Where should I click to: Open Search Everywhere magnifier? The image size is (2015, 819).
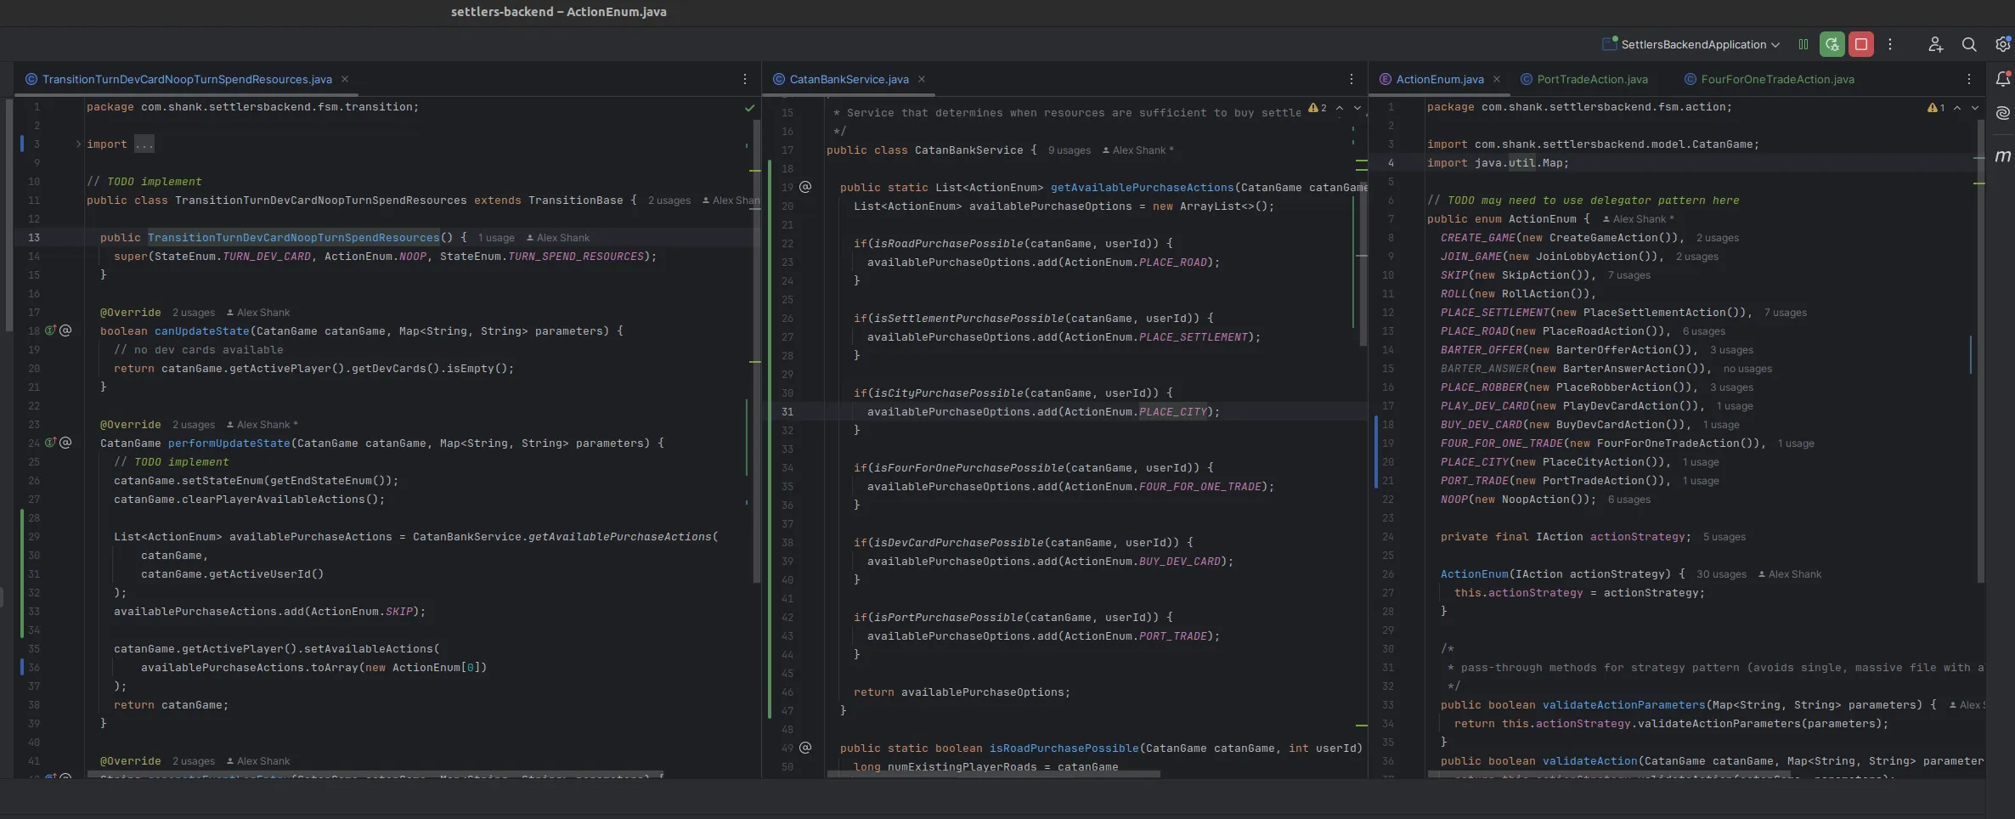click(1968, 44)
